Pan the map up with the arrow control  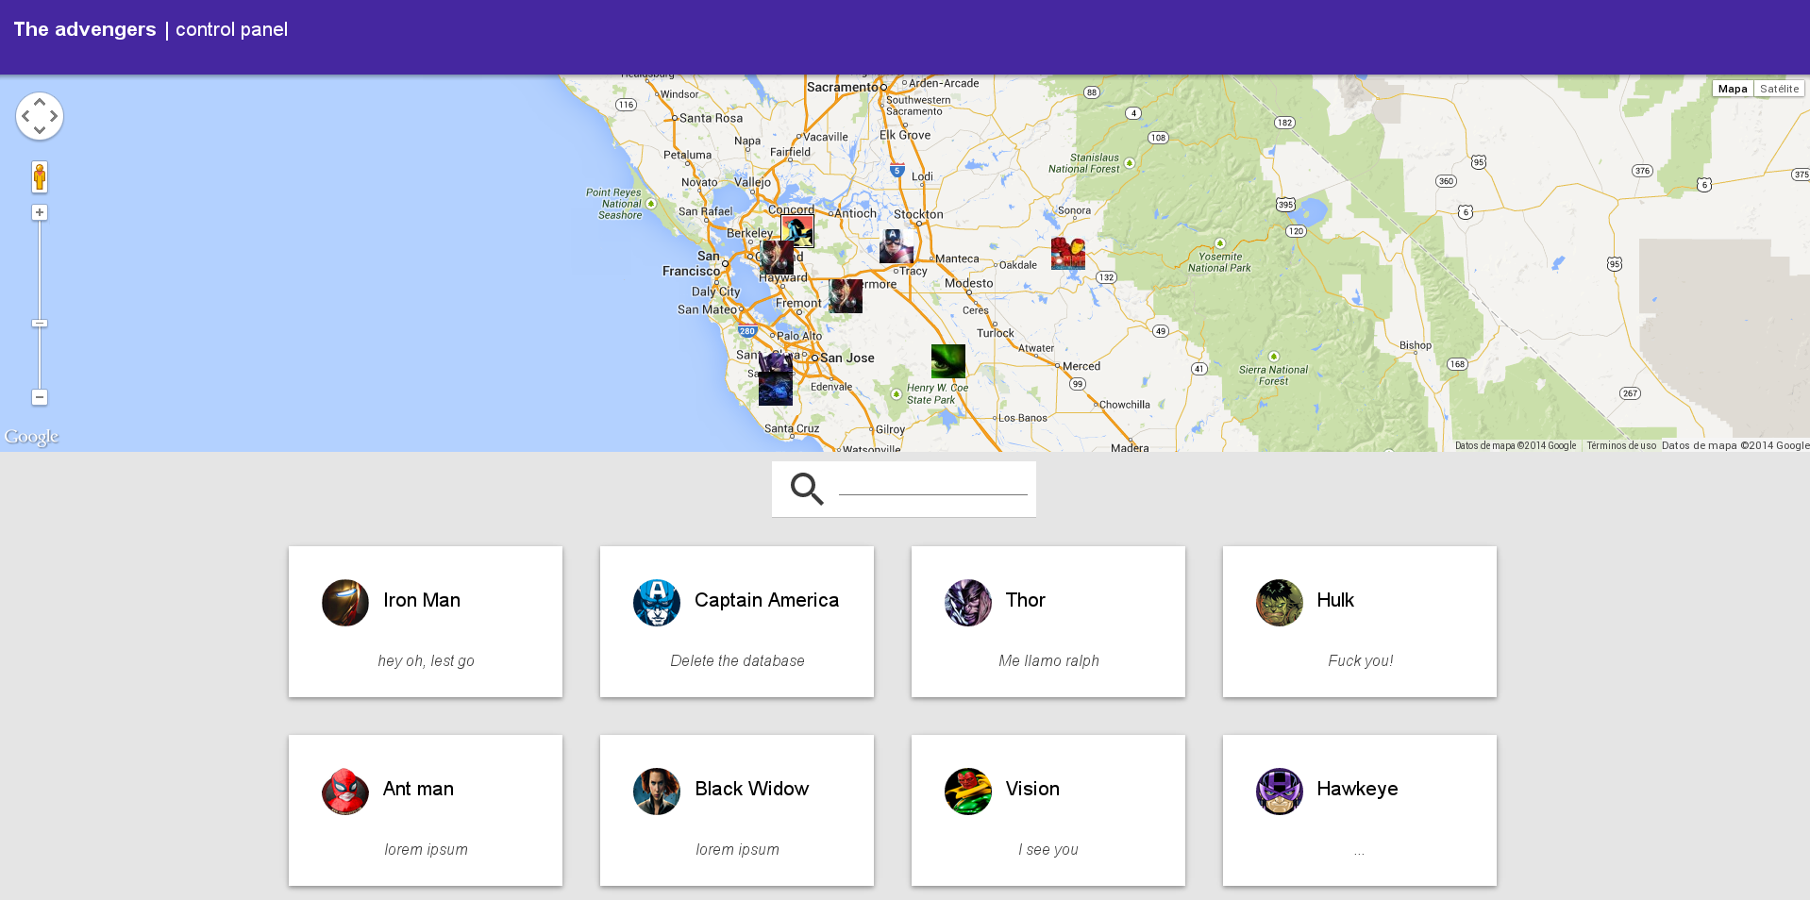(40, 102)
